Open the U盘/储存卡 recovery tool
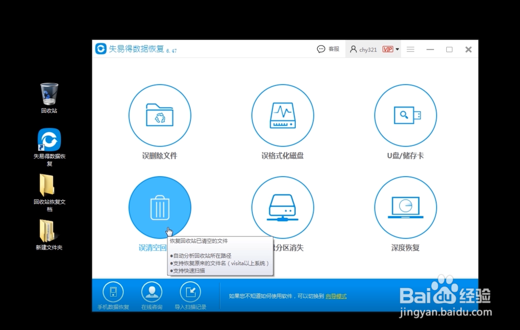This screenshot has height=330, width=520. pyautogui.click(x=405, y=115)
